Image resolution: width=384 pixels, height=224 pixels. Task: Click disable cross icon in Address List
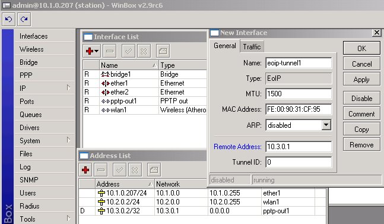(135, 170)
